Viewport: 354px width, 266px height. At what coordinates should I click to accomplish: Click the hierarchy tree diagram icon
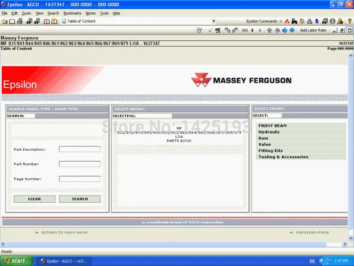tap(309, 21)
